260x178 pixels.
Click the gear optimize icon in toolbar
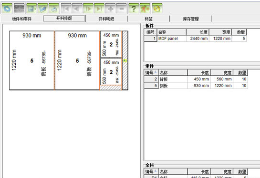(7, 9)
